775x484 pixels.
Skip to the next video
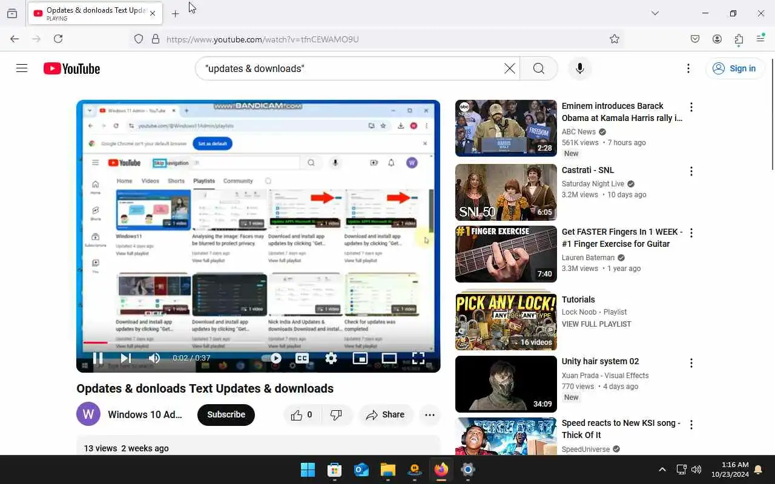(125, 358)
